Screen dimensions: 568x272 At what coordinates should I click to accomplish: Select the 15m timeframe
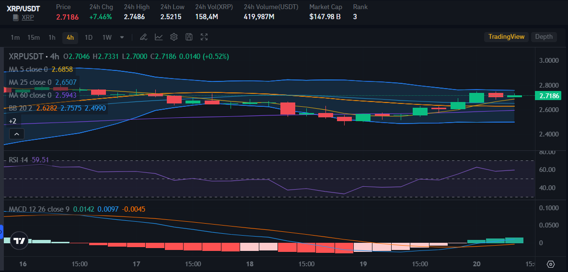[x=34, y=37]
